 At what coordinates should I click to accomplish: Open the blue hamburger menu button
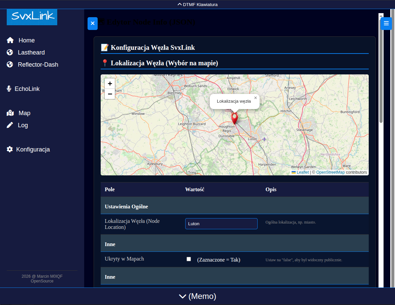click(386, 24)
